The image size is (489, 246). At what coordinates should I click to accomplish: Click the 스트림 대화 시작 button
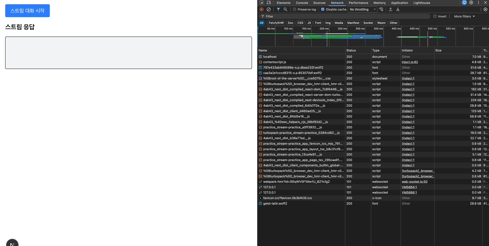click(x=28, y=11)
